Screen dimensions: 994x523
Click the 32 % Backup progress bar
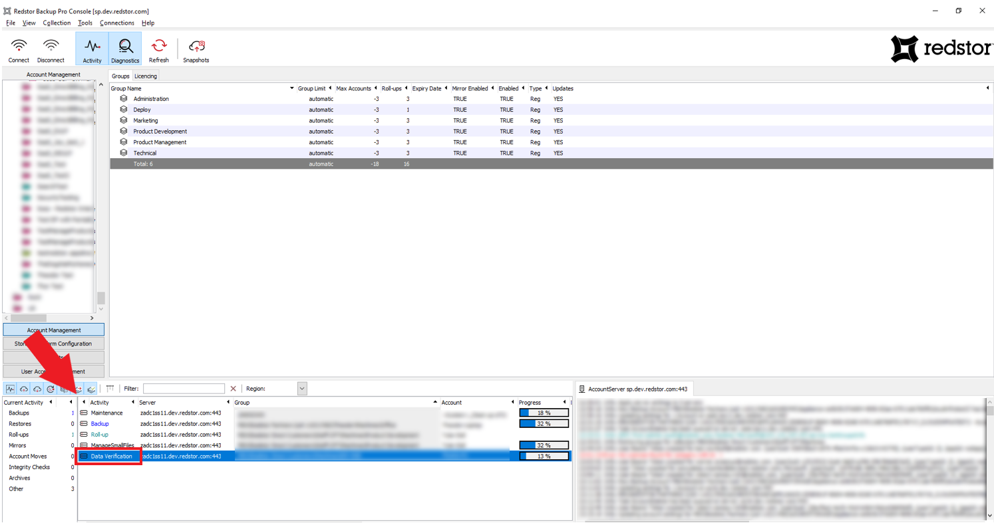coord(544,423)
